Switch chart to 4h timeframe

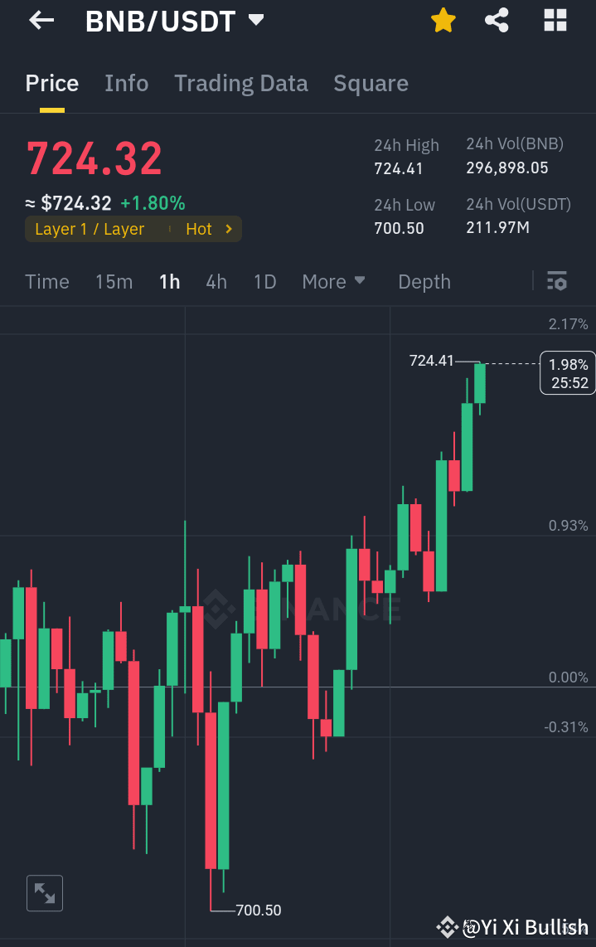pos(216,282)
